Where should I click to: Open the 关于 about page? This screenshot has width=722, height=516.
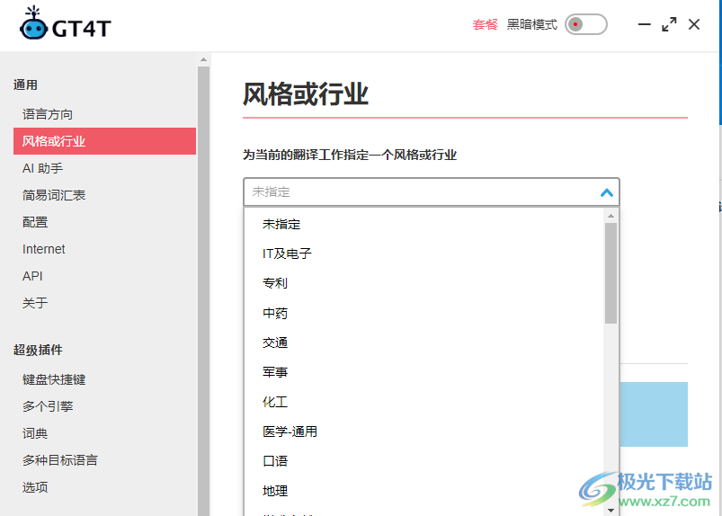pyautogui.click(x=35, y=303)
